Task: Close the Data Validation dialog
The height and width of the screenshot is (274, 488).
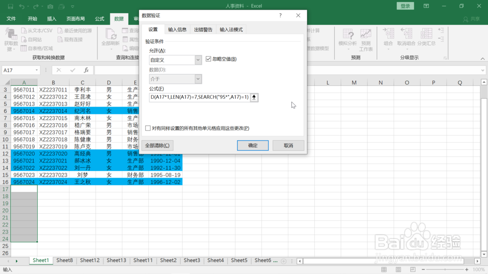Action: click(298, 15)
